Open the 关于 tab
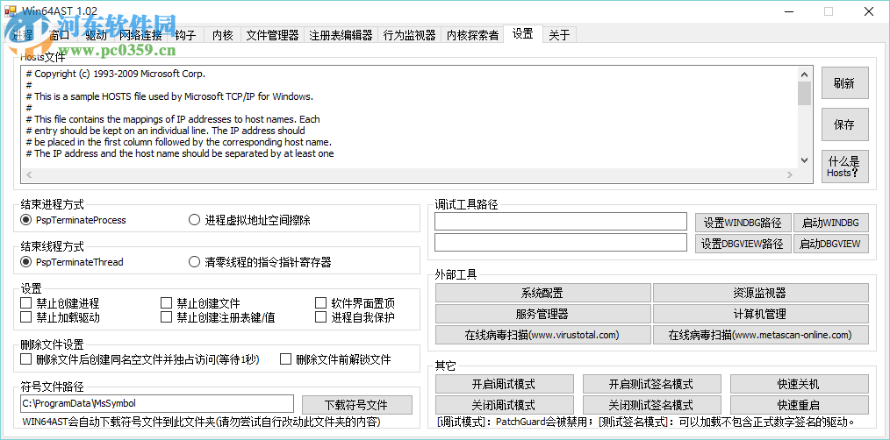 point(559,35)
